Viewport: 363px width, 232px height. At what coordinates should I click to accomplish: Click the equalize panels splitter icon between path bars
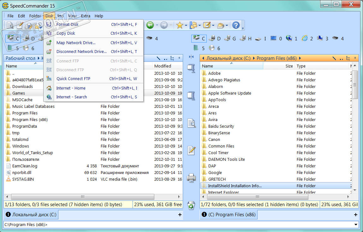(x=191, y=57)
